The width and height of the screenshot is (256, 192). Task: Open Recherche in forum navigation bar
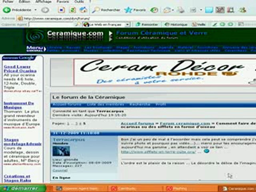point(140,105)
